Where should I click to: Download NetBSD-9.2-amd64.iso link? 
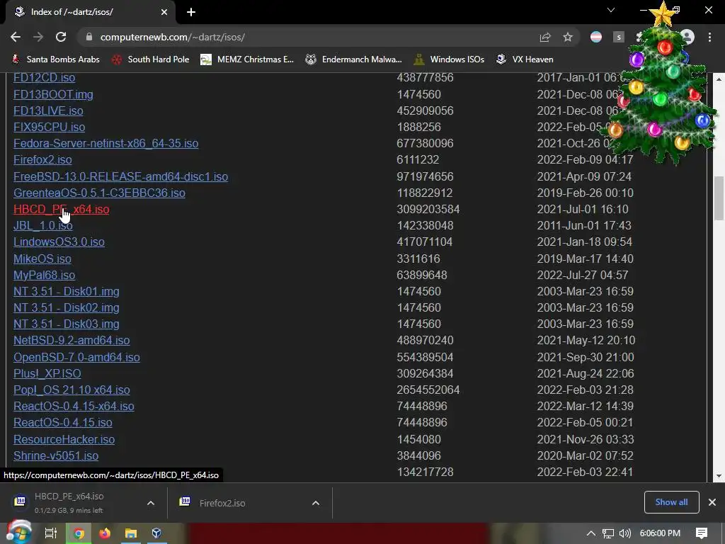pos(72,341)
